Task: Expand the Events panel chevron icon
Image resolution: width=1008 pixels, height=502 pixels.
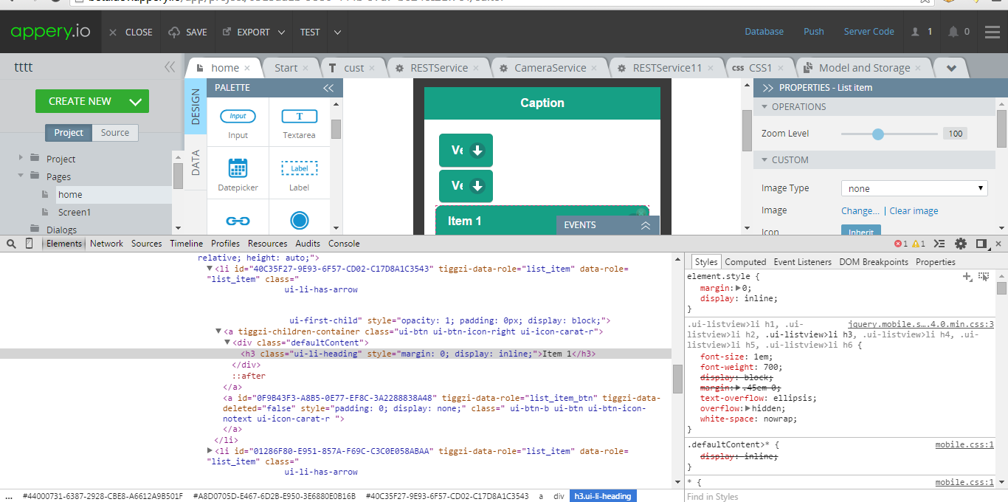Action: pos(646,225)
